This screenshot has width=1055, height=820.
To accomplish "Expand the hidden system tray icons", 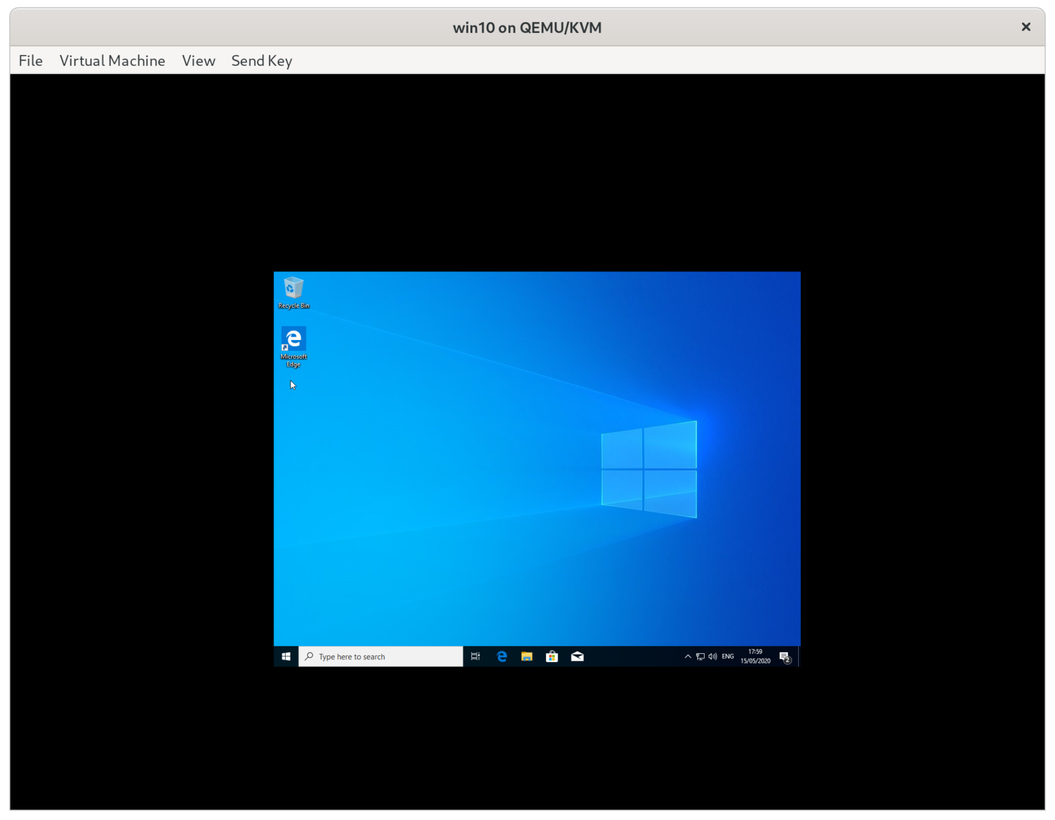I will (x=688, y=656).
